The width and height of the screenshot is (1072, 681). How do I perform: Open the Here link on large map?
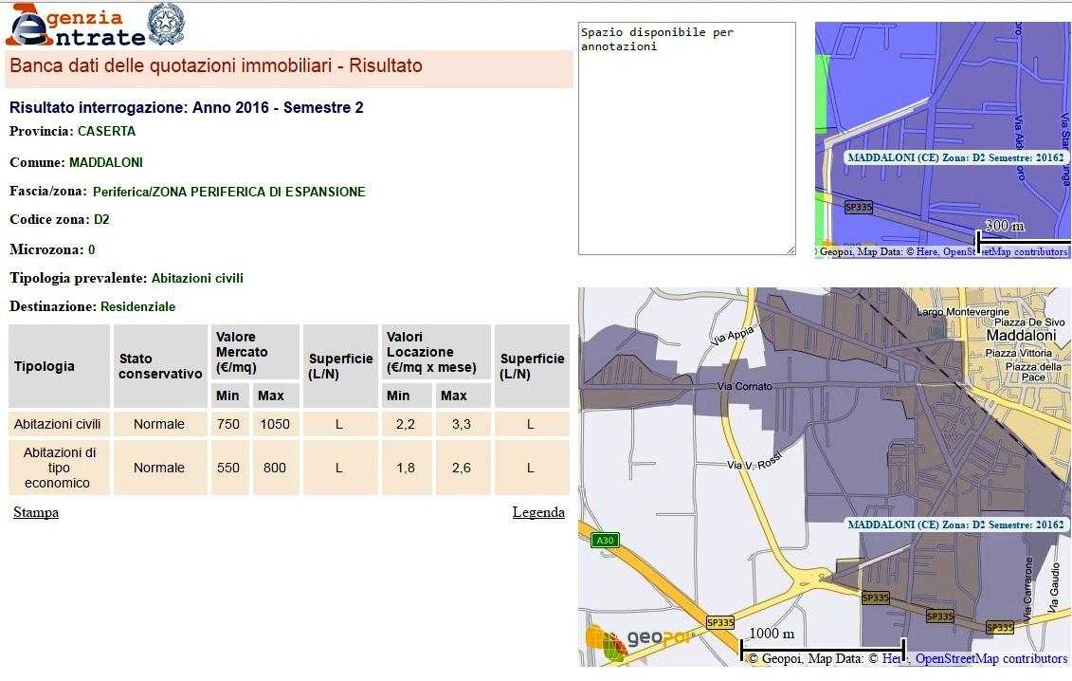(892, 659)
